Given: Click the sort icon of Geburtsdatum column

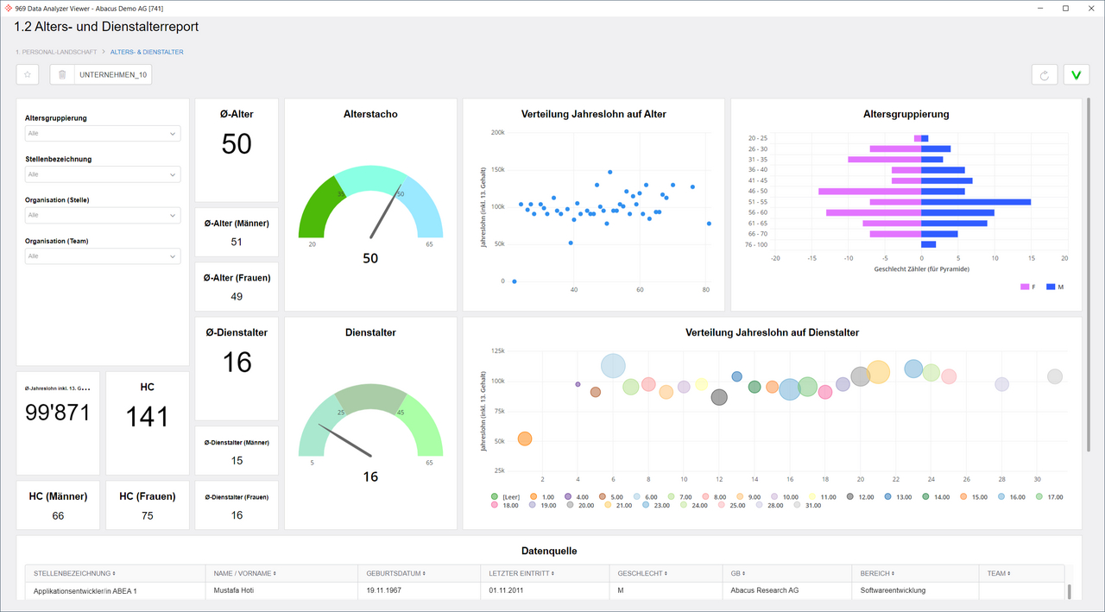Looking at the screenshot, I should click(424, 573).
